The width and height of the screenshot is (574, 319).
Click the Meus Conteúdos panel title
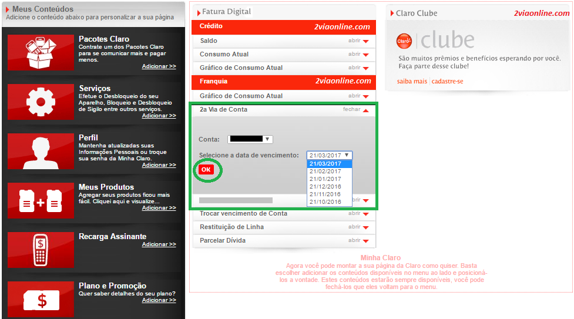[x=43, y=9]
